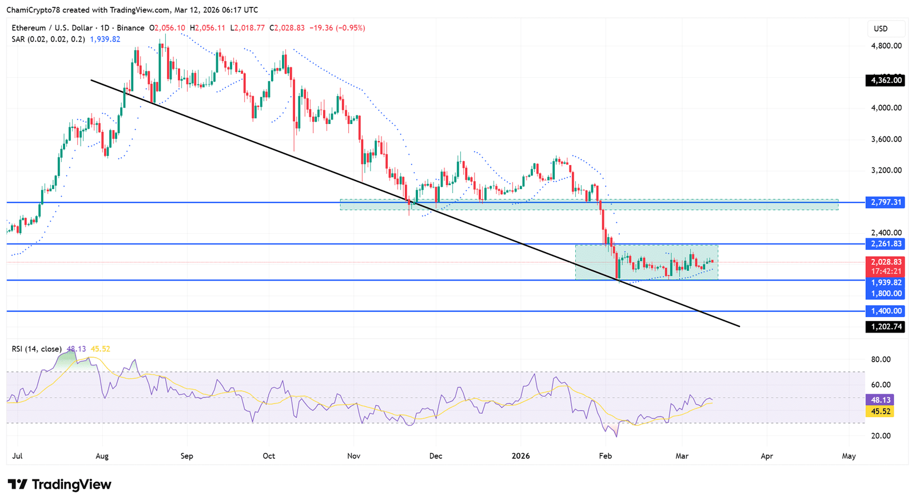Viewport: 915px width, 504px height.
Task: Select the RSI (14, close) legend
Action: tap(37, 349)
